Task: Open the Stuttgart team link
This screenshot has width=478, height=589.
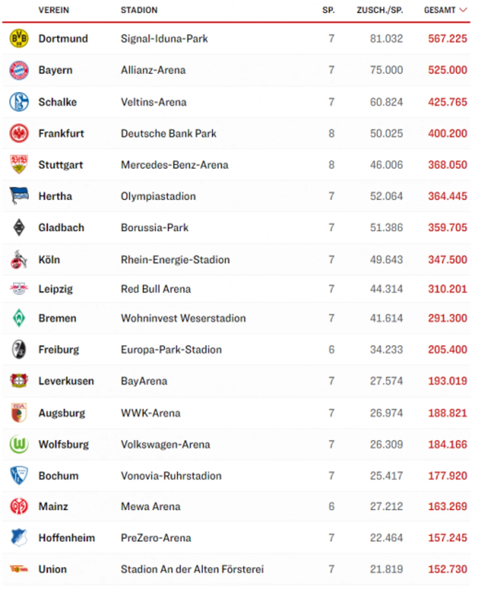Action: click(x=61, y=165)
